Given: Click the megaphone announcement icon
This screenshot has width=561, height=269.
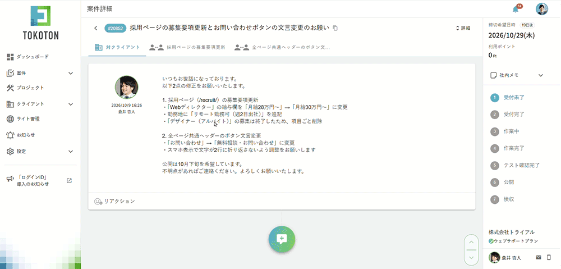Looking at the screenshot, I should pos(10,179).
